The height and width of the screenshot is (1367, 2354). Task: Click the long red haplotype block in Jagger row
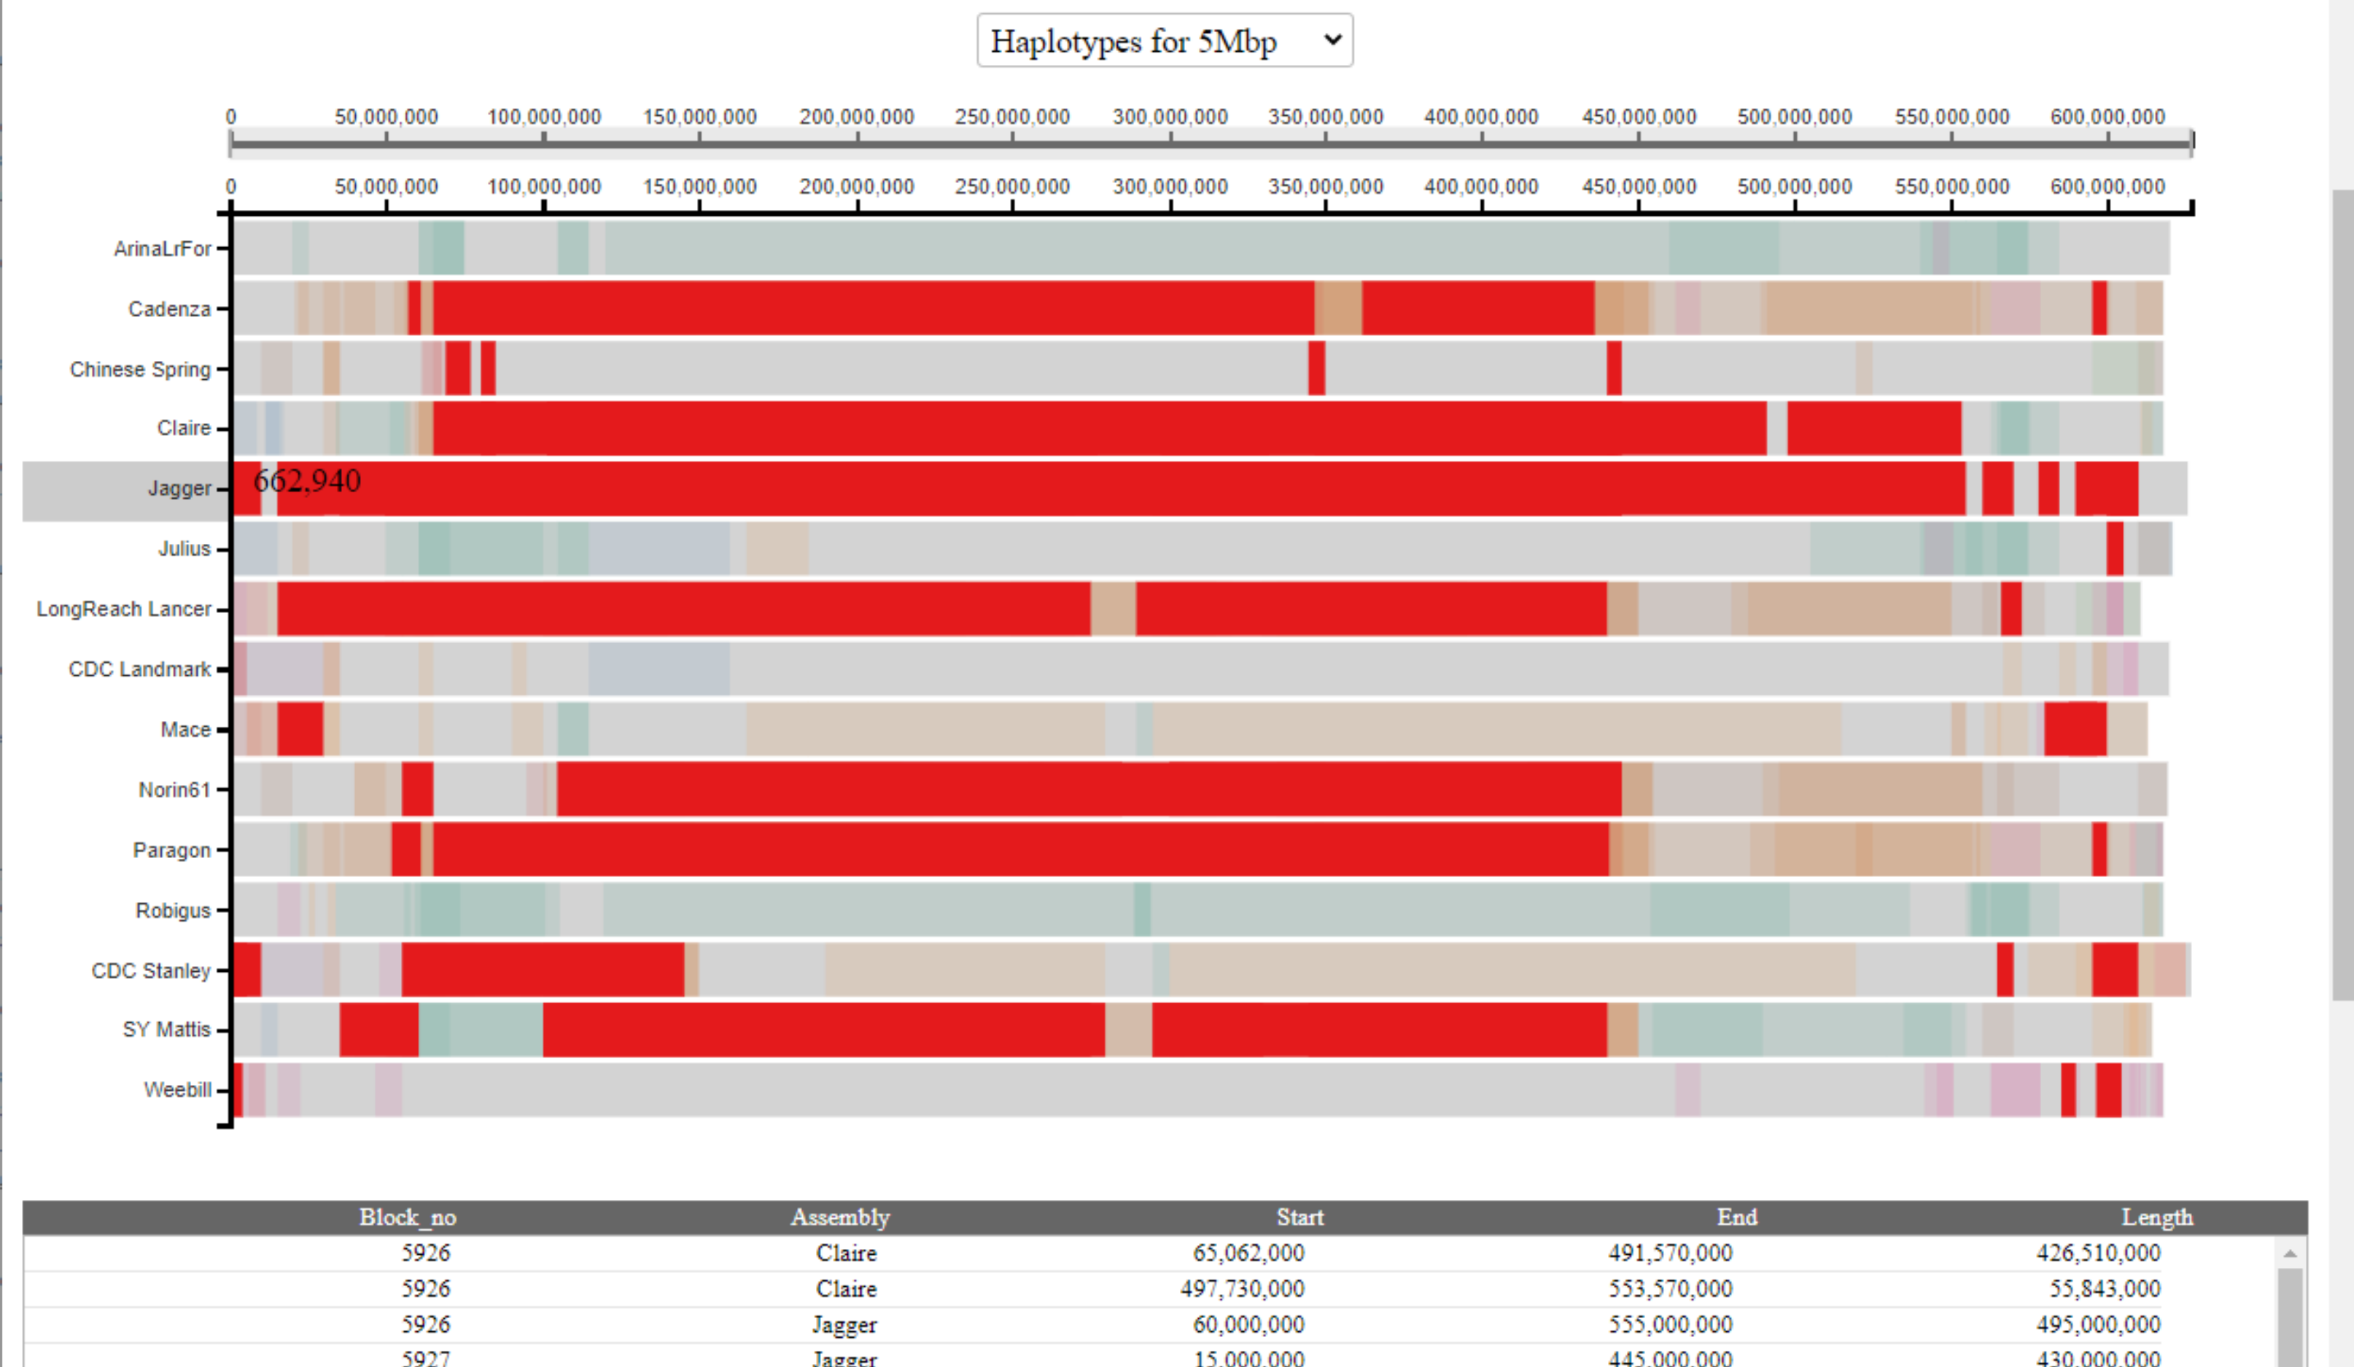coord(1121,488)
